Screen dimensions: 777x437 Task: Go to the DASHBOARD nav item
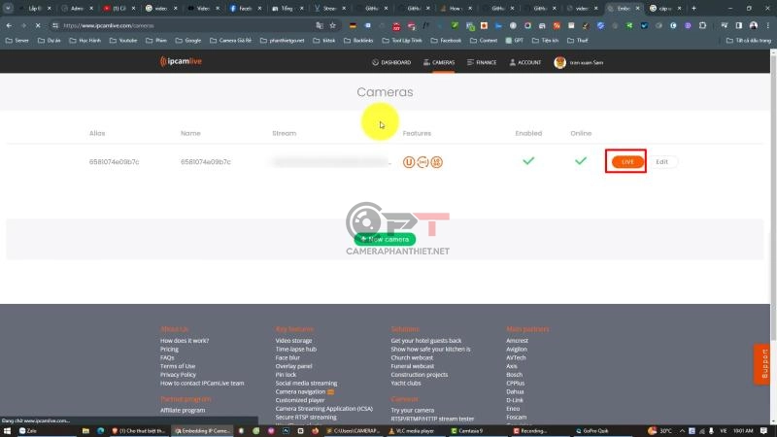[390, 62]
